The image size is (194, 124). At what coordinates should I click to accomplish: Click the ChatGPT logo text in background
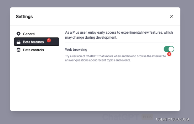click(x=121, y=117)
